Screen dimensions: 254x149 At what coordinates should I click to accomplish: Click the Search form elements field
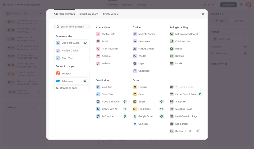coord(72,27)
